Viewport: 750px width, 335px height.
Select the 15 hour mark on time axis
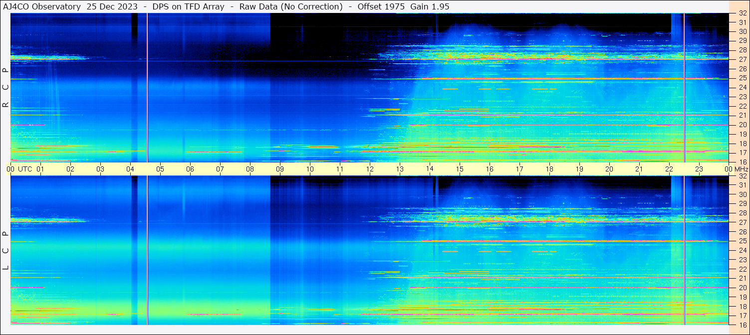[460, 169]
